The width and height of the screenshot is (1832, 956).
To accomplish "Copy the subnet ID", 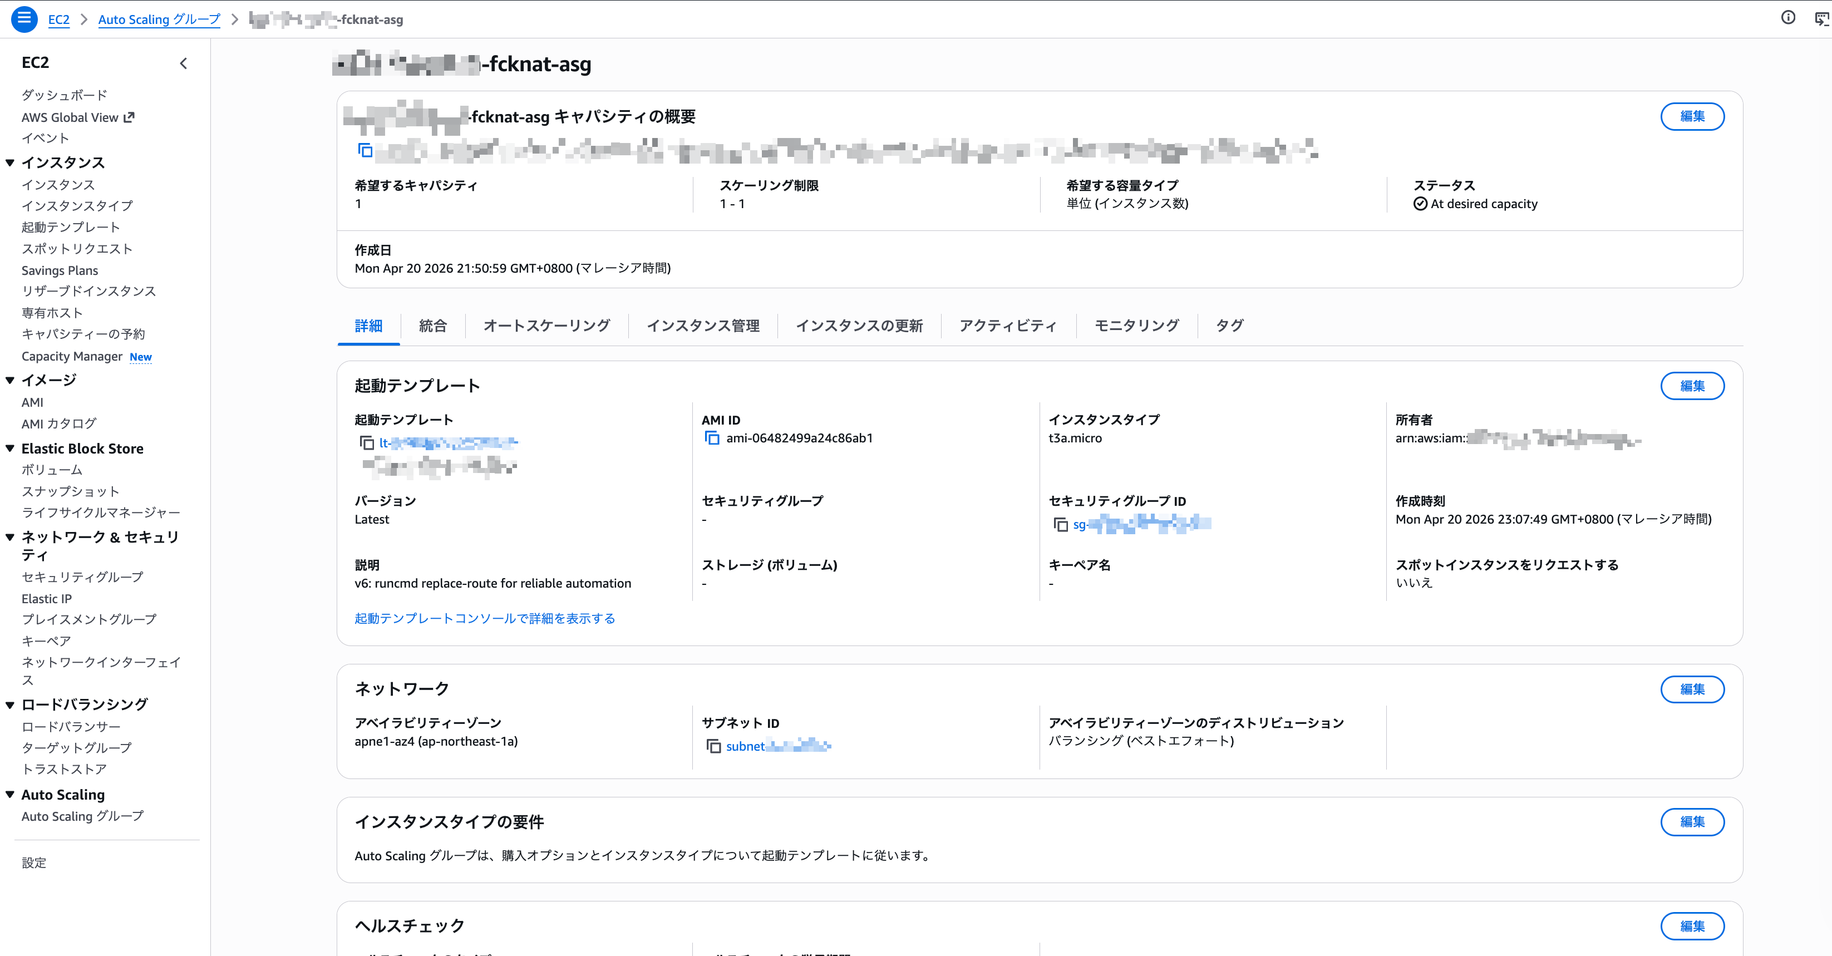I will coord(713,746).
